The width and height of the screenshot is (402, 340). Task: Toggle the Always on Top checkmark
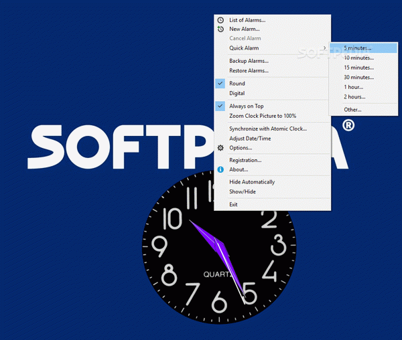click(220, 106)
